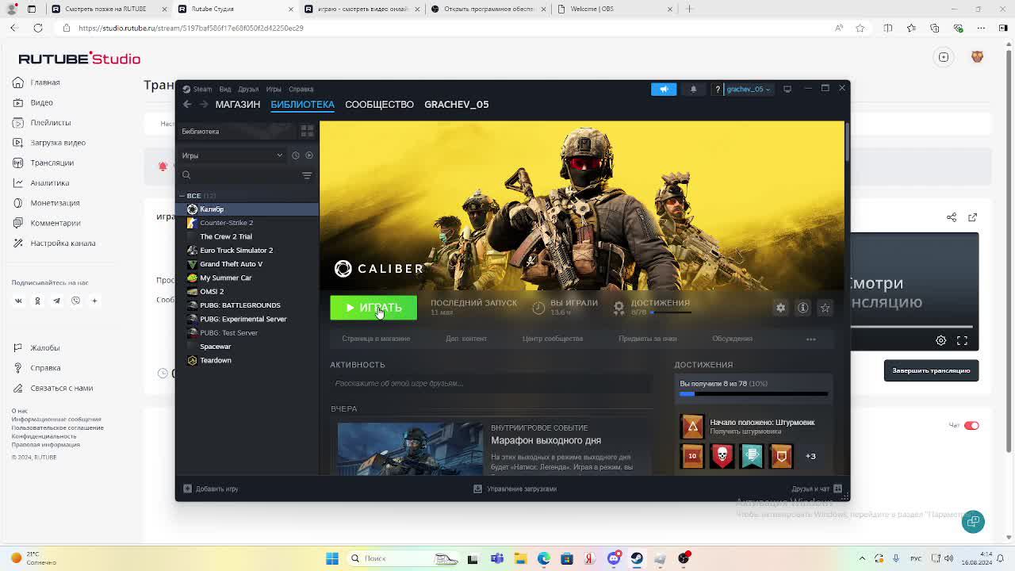
Task: Filter library by ready-to-play icon
Action: [309, 155]
